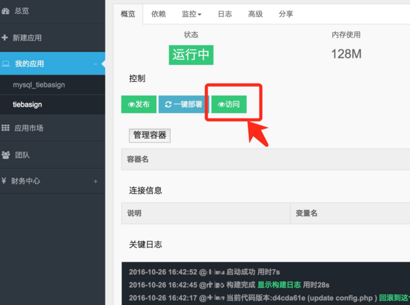Open the 分享 tab
This screenshot has width=410, height=305.
click(286, 14)
